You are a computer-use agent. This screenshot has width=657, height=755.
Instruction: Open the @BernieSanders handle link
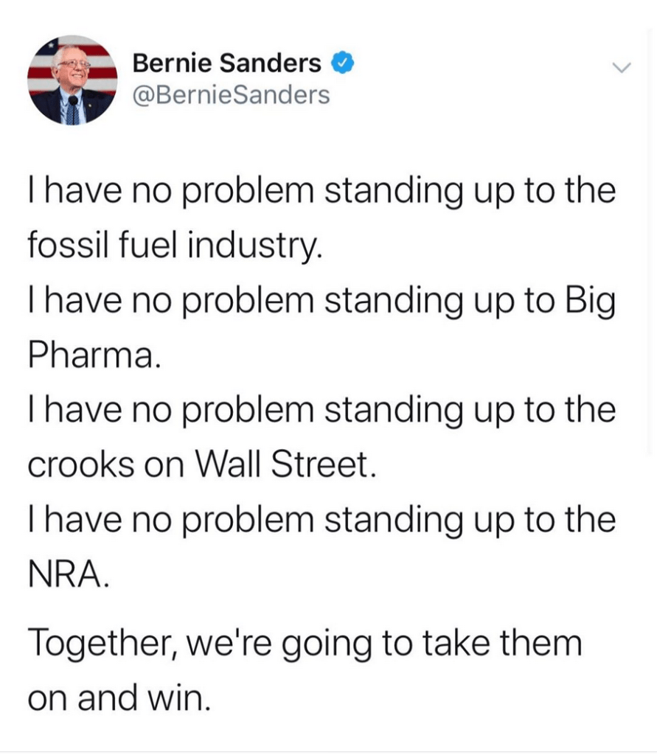click(x=231, y=96)
